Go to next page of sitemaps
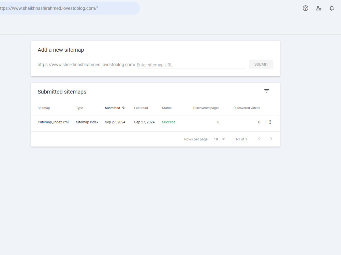 click(x=271, y=139)
